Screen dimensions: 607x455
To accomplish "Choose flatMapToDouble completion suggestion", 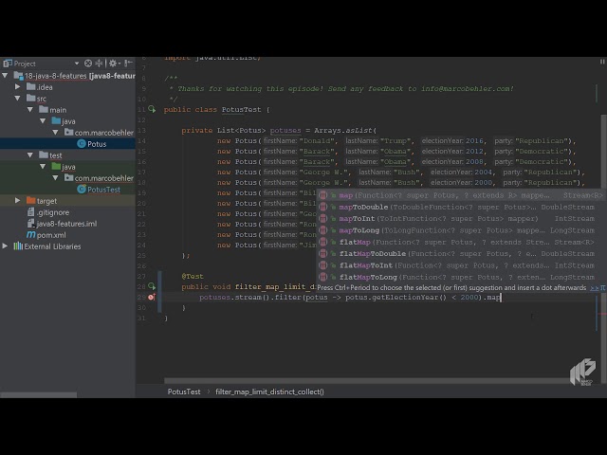I will click(x=462, y=254).
